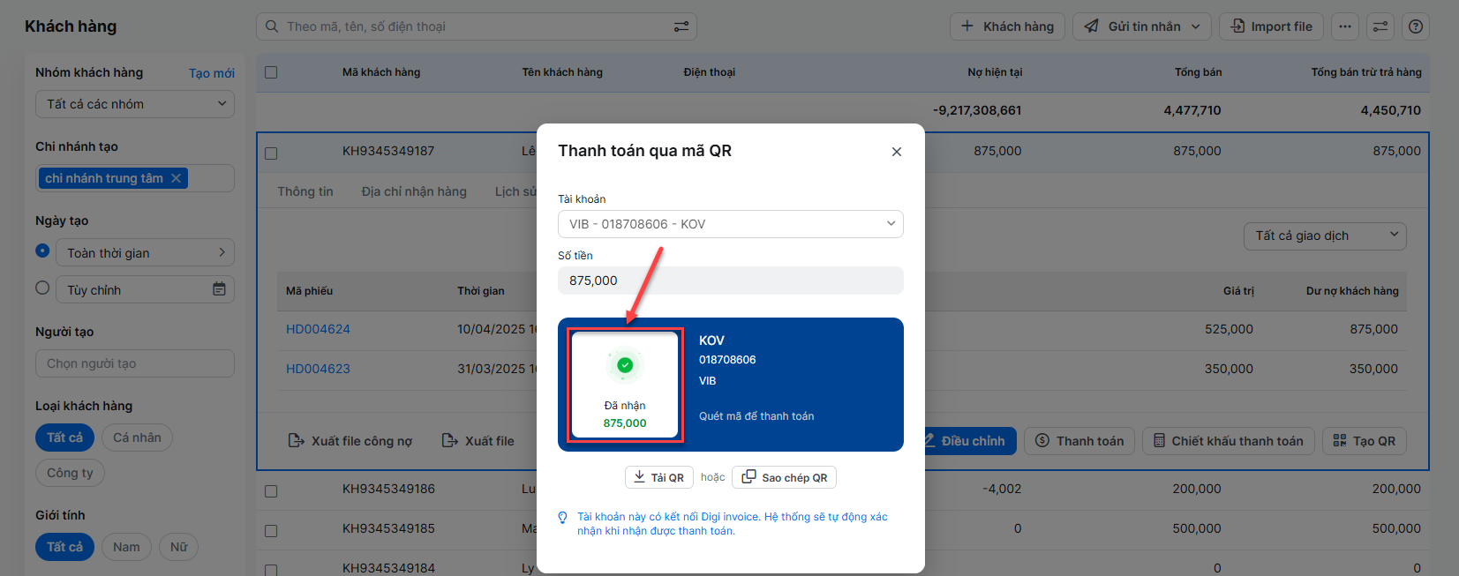
Task: Select 'Tất cả' gender chip
Action: pyautogui.click(x=64, y=547)
